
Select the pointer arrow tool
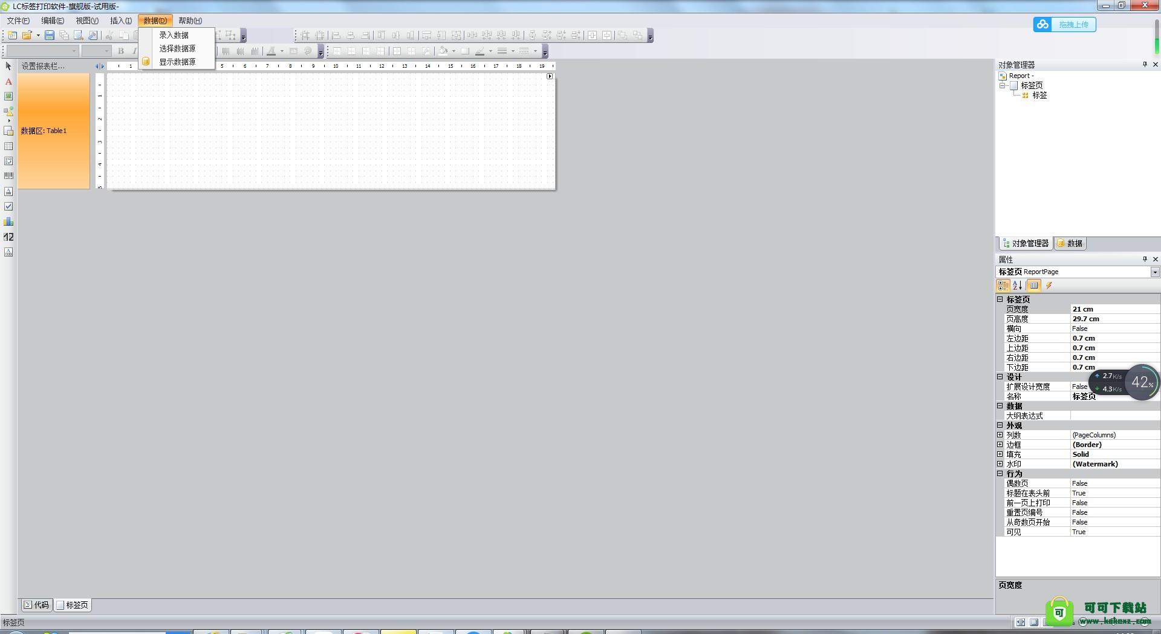(x=8, y=66)
